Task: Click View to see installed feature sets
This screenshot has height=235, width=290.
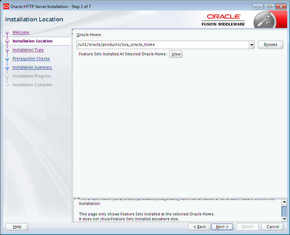Action: (x=176, y=54)
